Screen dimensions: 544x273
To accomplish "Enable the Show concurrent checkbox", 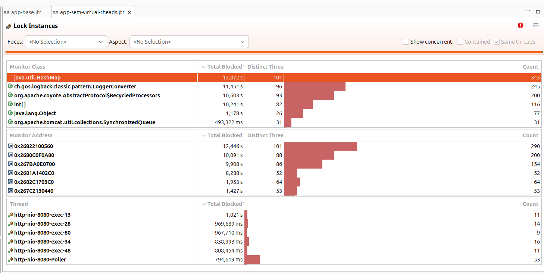I will coord(406,42).
